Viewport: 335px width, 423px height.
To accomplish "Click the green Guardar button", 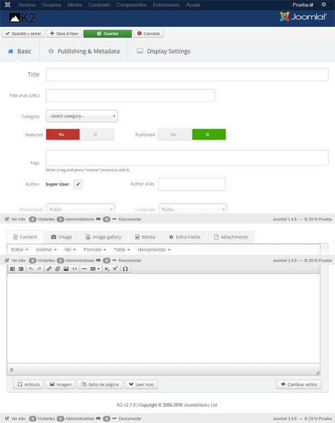I will 108,34.
